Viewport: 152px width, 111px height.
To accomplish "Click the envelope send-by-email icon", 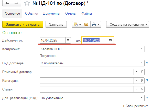I will [x=86, y=24].
